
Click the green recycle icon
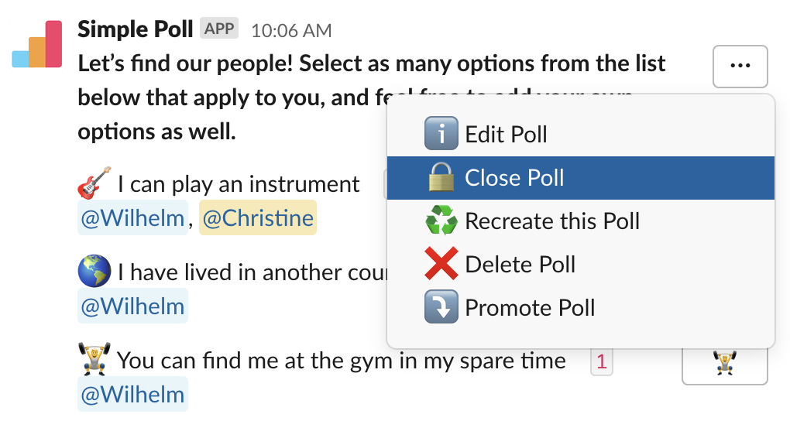(x=441, y=221)
